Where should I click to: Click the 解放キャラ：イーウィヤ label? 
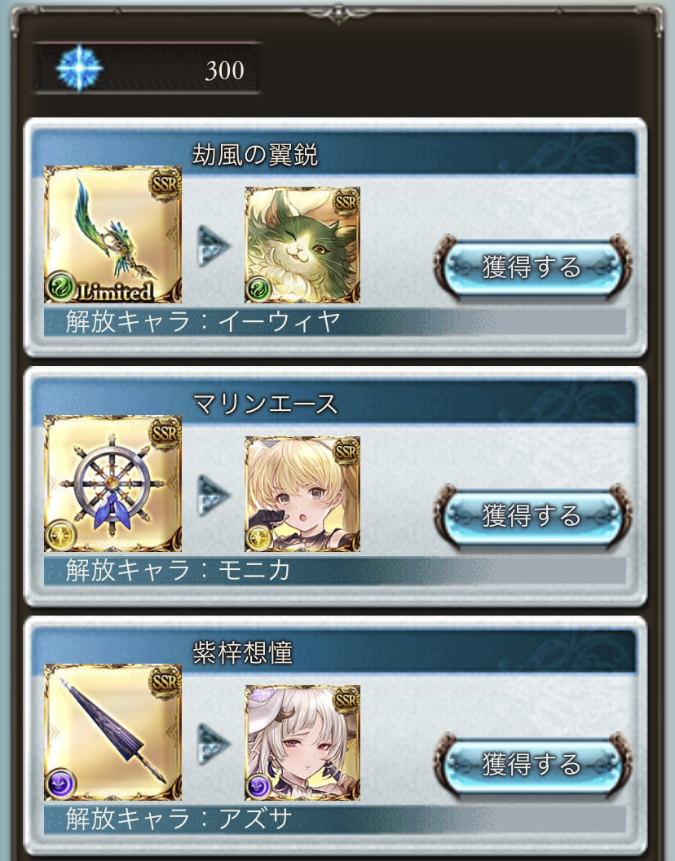pyautogui.click(x=203, y=322)
